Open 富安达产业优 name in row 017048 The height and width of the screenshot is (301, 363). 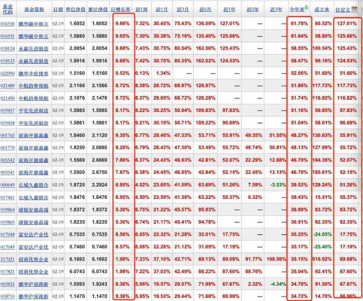34,235
